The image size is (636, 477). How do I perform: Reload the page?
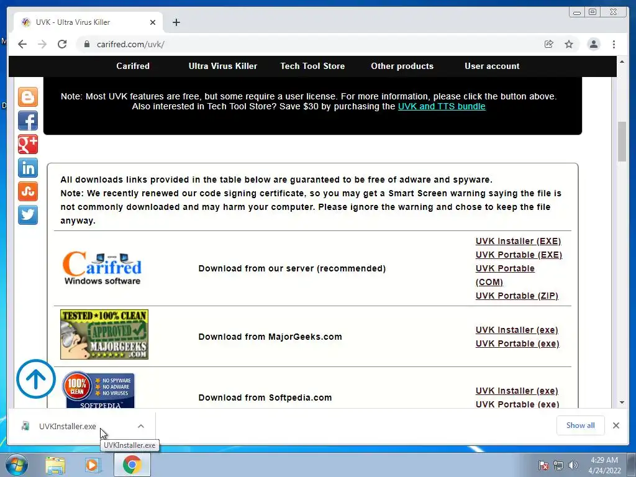point(62,44)
